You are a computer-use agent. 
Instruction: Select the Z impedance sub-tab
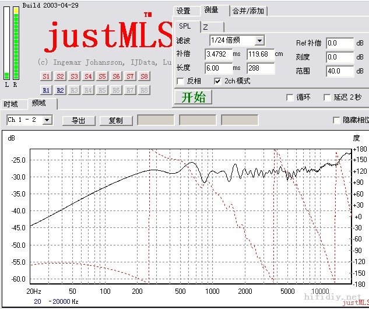(212, 27)
